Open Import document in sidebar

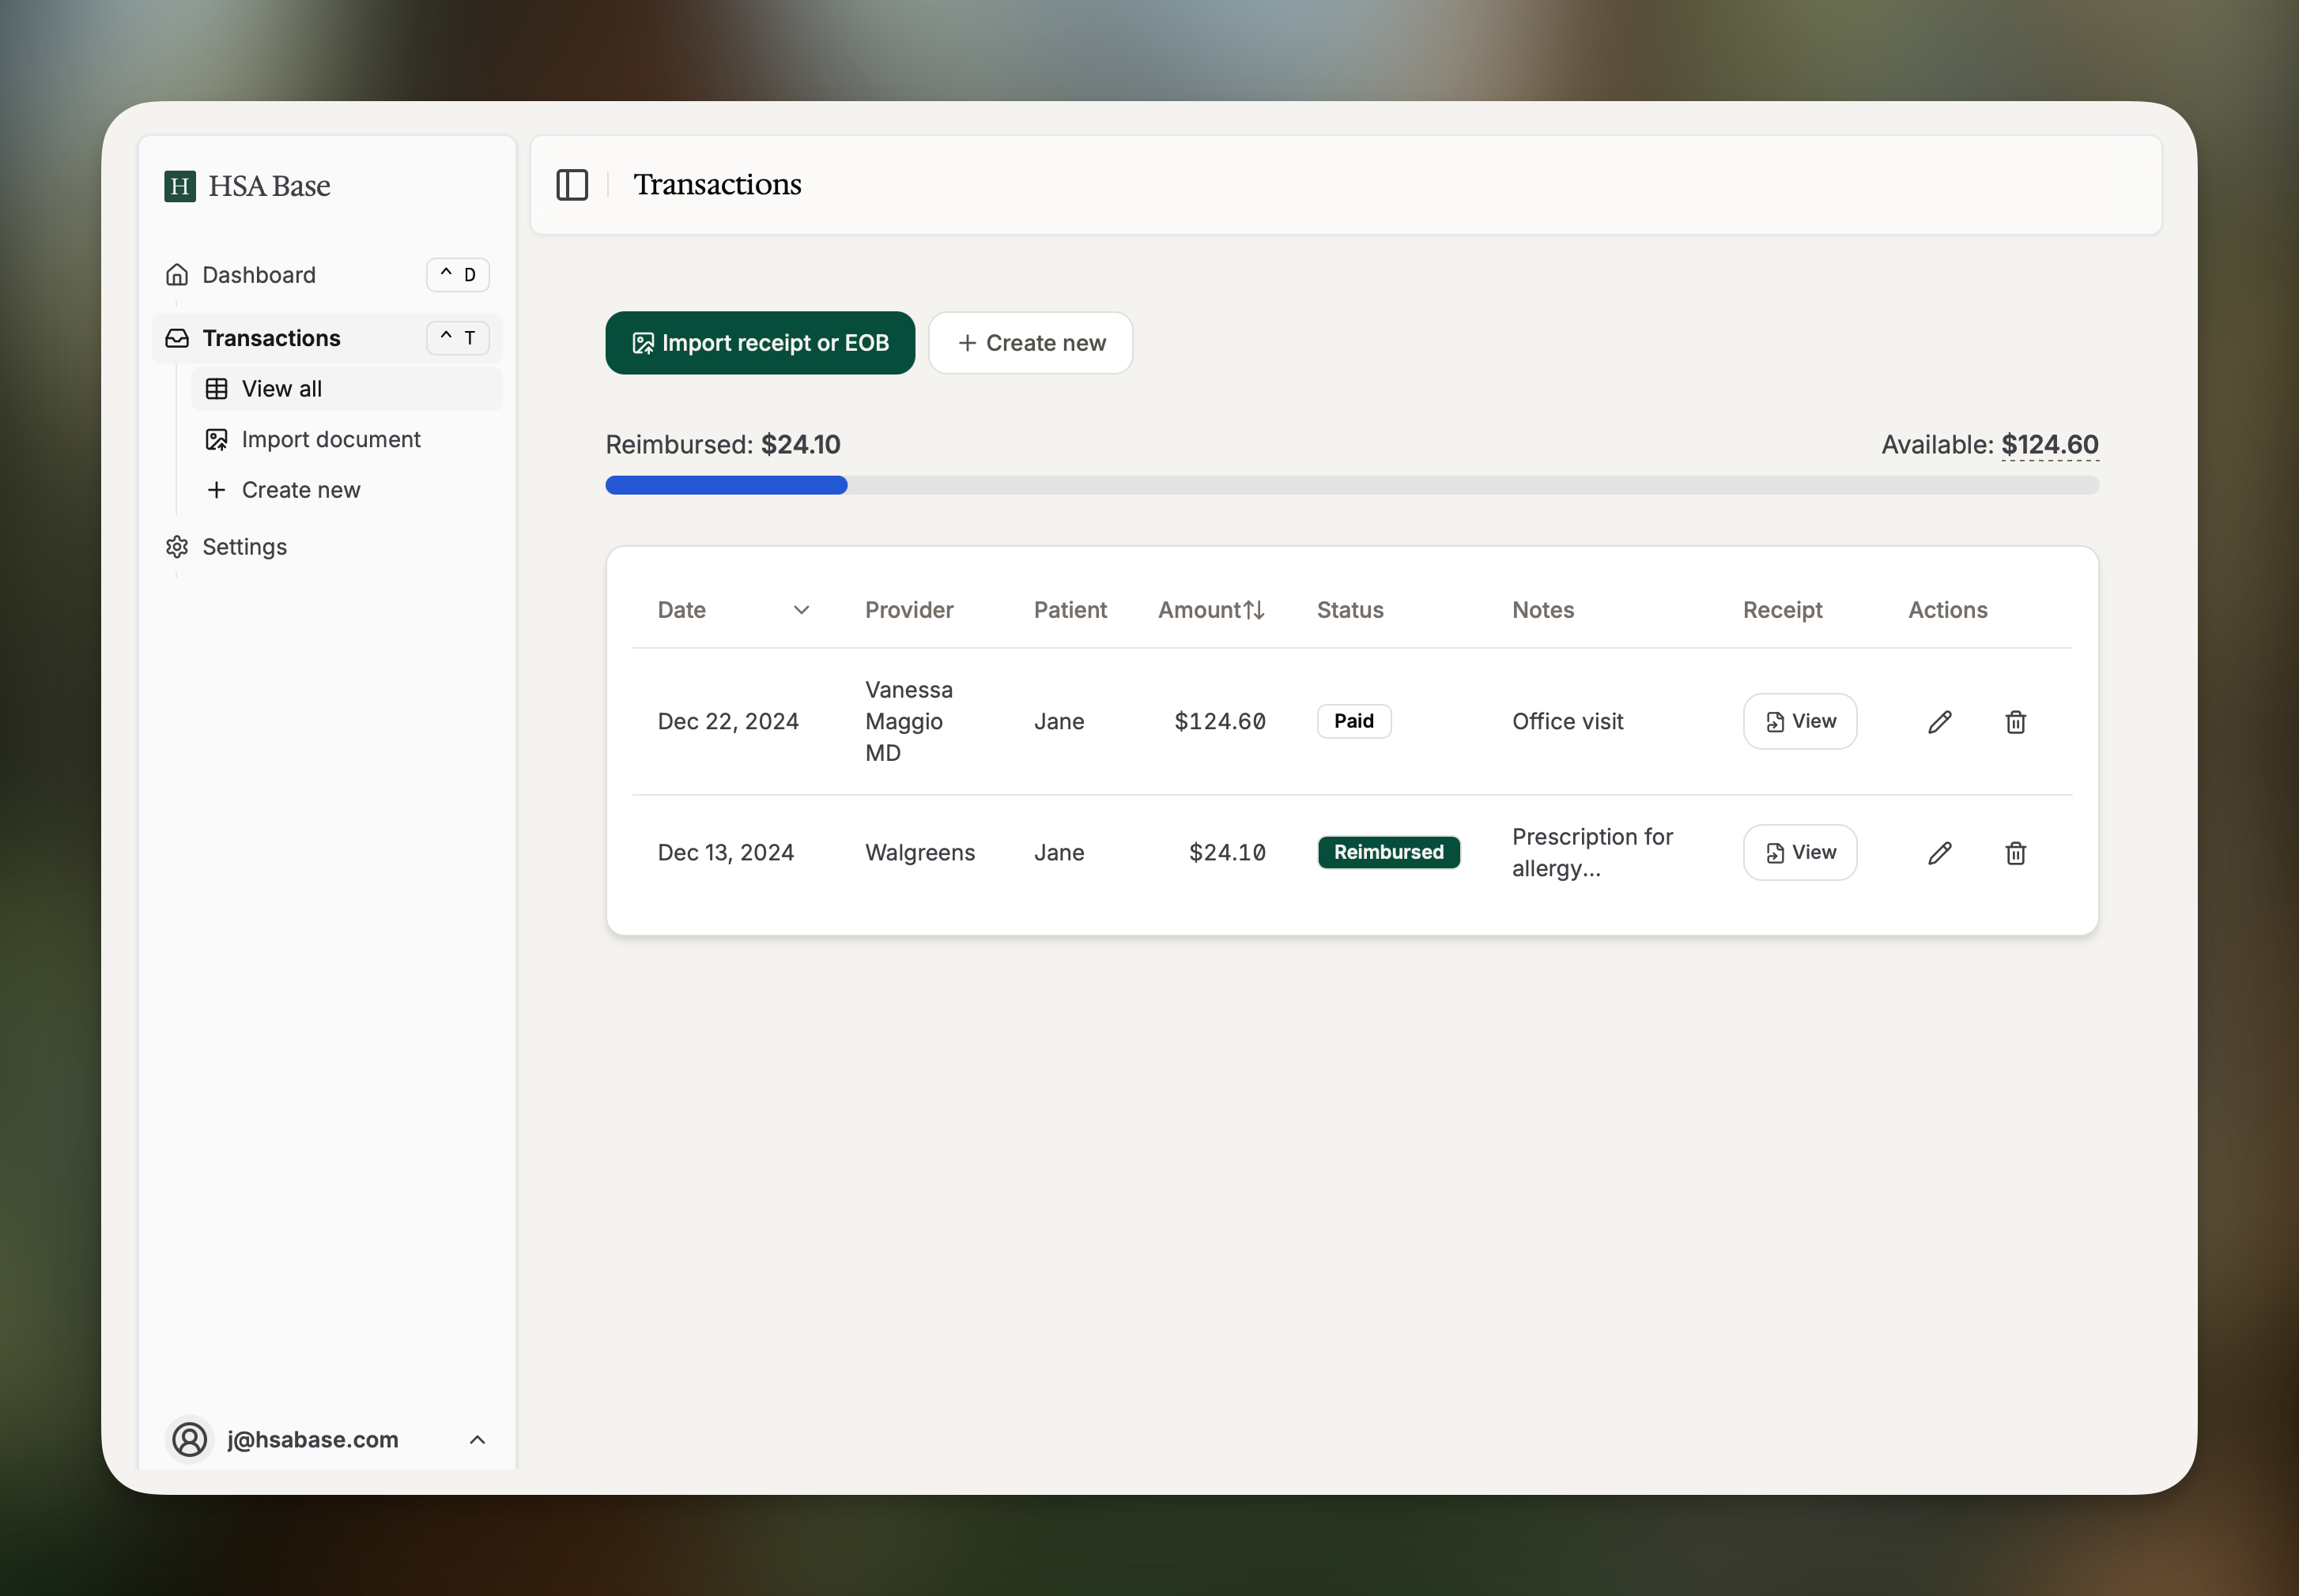coord(330,440)
